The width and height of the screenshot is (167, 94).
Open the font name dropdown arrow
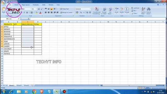point(31,9)
